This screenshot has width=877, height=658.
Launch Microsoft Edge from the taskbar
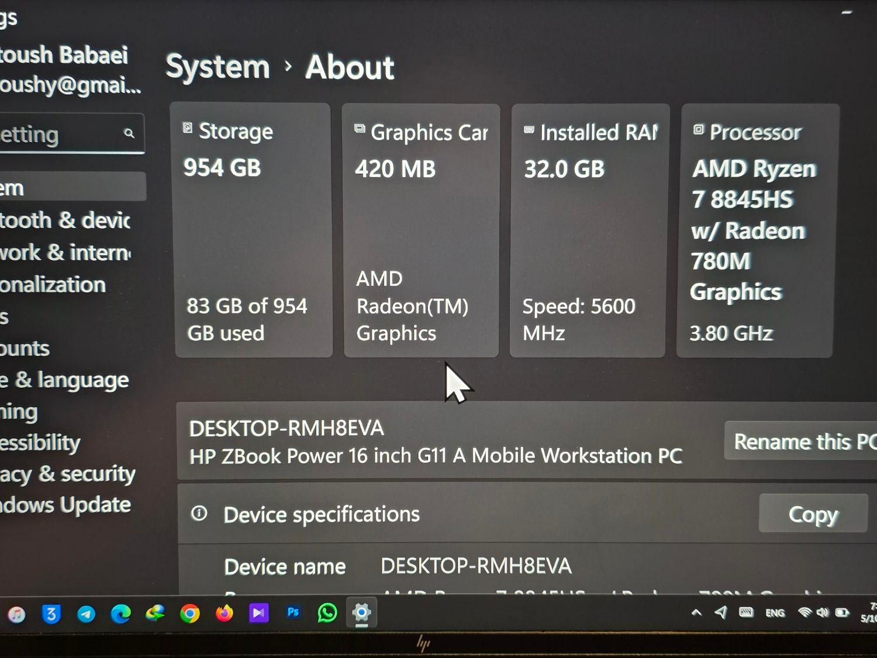click(x=120, y=614)
